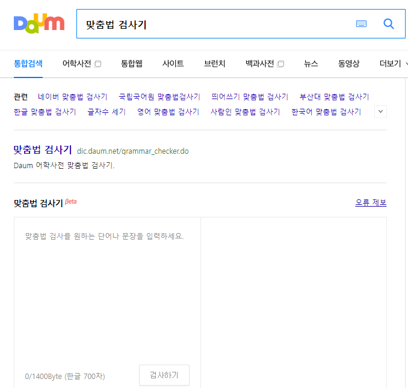Open the 브런치 tab
The image size is (408, 388).
[215, 64]
